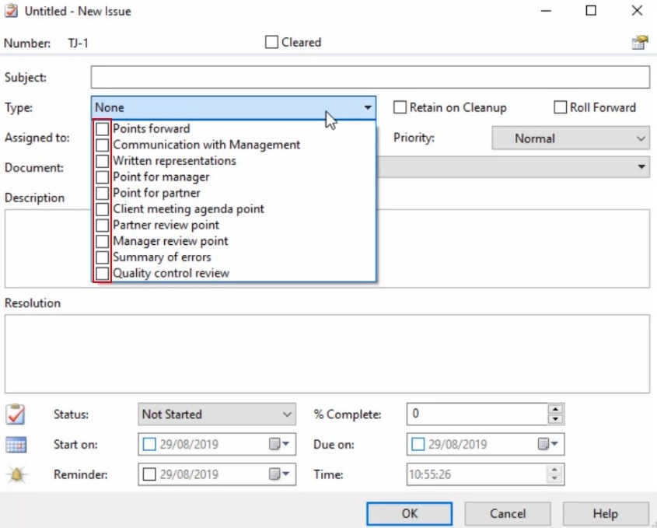Viewport: 657px width, 528px height.
Task: Check the Points forward issue type
Action: click(102, 128)
